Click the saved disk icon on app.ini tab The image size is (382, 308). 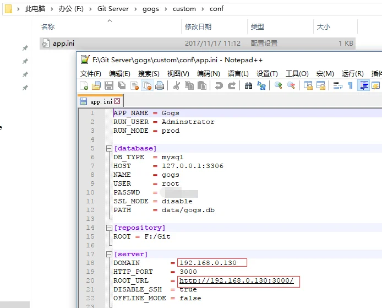click(x=83, y=101)
